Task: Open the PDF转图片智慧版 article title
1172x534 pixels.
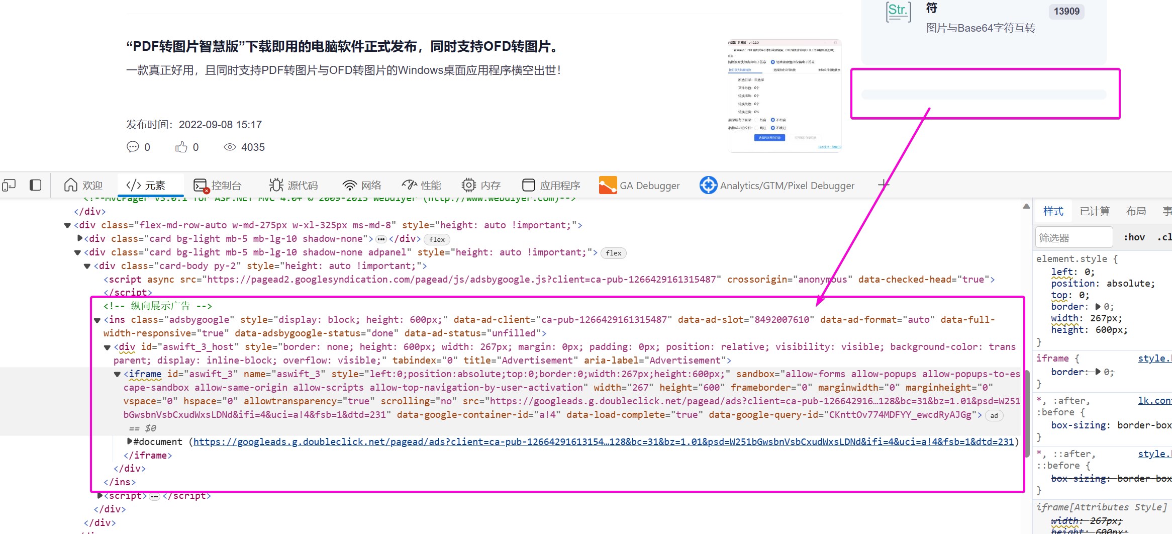Action: tap(343, 47)
